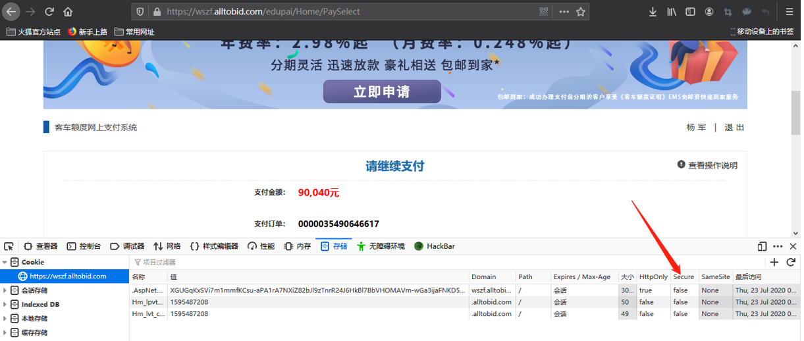Open the 样式编辑器 style editor tab
Screen dimensions: 804x341
[x=215, y=246]
